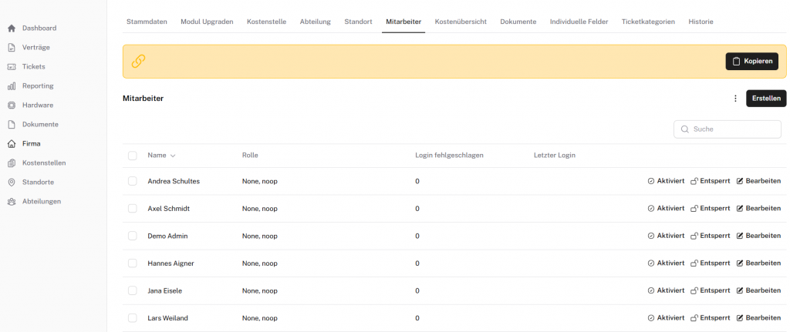Open the Ticketkategorien tab
This screenshot has height=332, width=790.
(647, 22)
